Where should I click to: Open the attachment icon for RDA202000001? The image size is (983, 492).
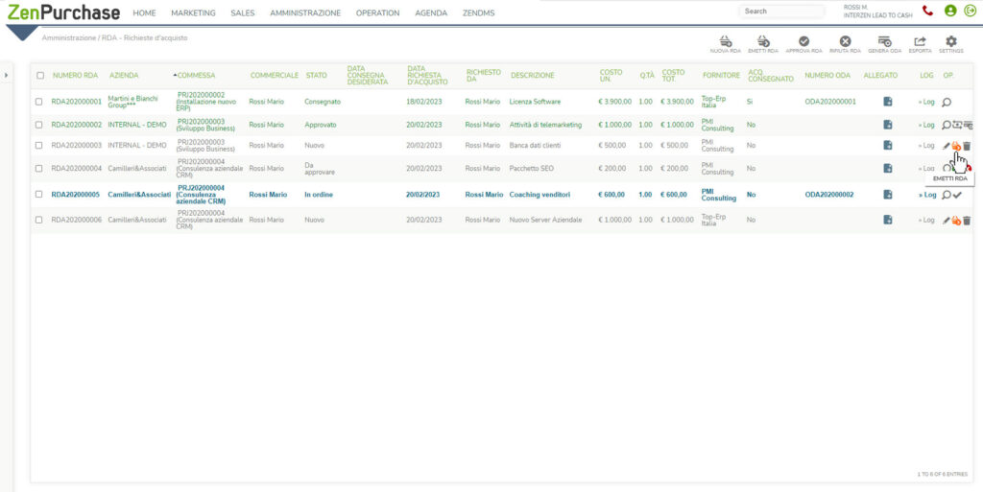coord(888,101)
